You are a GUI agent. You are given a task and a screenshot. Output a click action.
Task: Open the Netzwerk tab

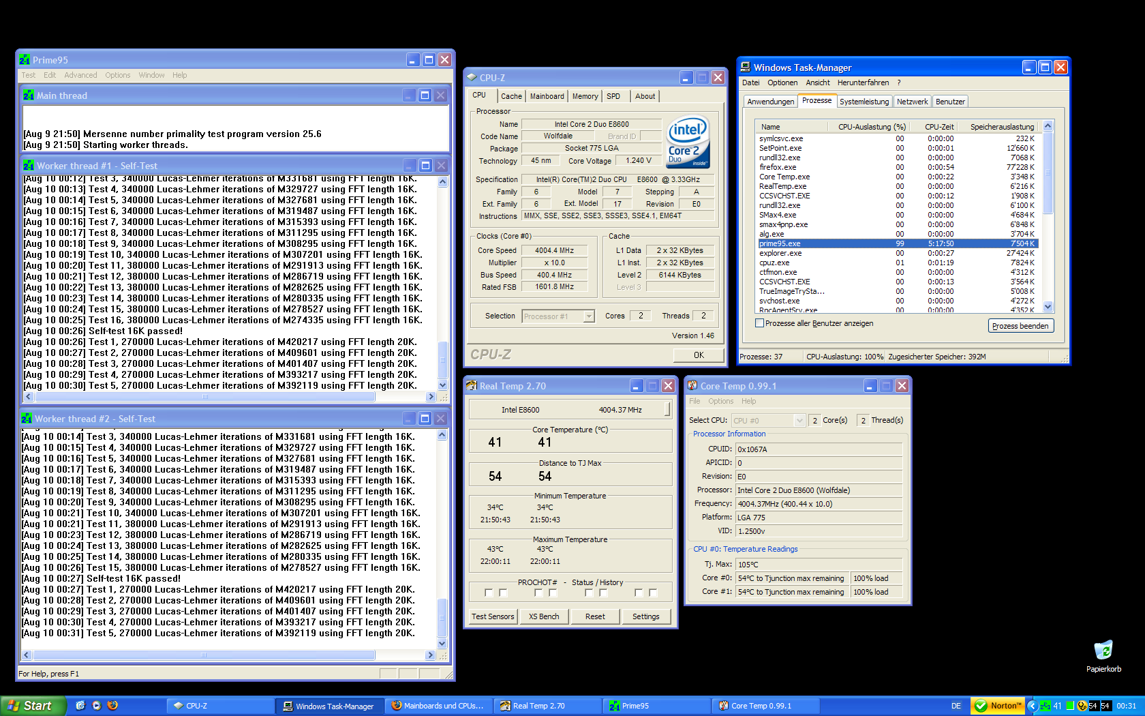[912, 102]
